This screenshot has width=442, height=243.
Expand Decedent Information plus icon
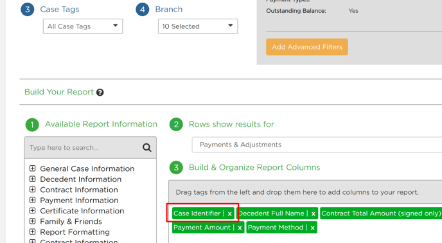pyautogui.click(x=32, y=179)
